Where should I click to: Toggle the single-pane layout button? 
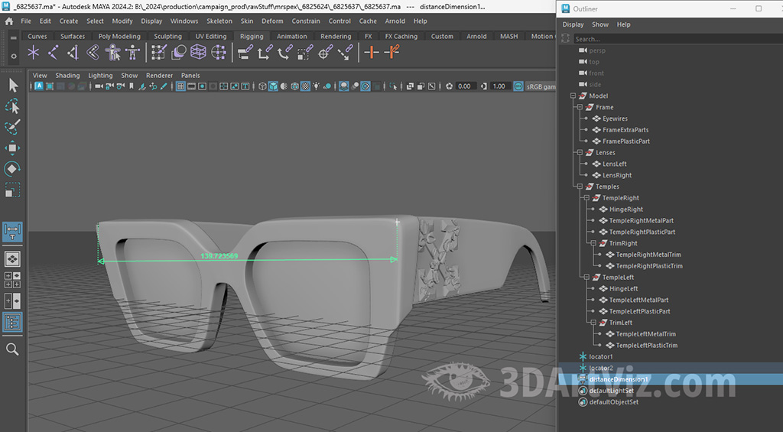12,259
